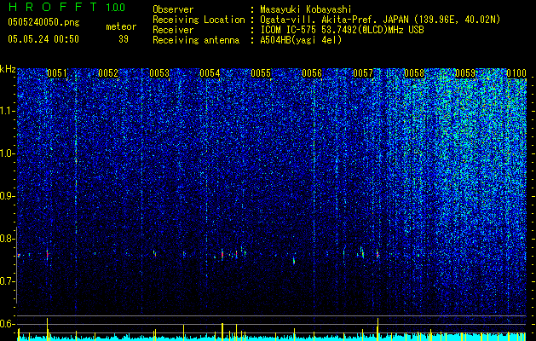This screenshot has height=341, width=536.
Task: Click the 0052 time marker
Action: 108,73
